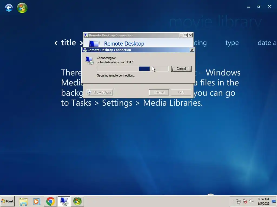Screen dimensions: 277x207
Task: Close the background Remote Desktop Connection window
Action: 190,35
